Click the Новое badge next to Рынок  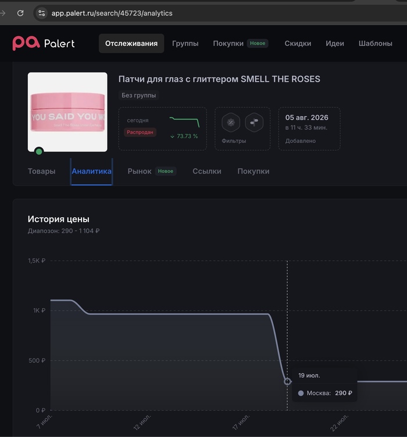pos(166,171)
